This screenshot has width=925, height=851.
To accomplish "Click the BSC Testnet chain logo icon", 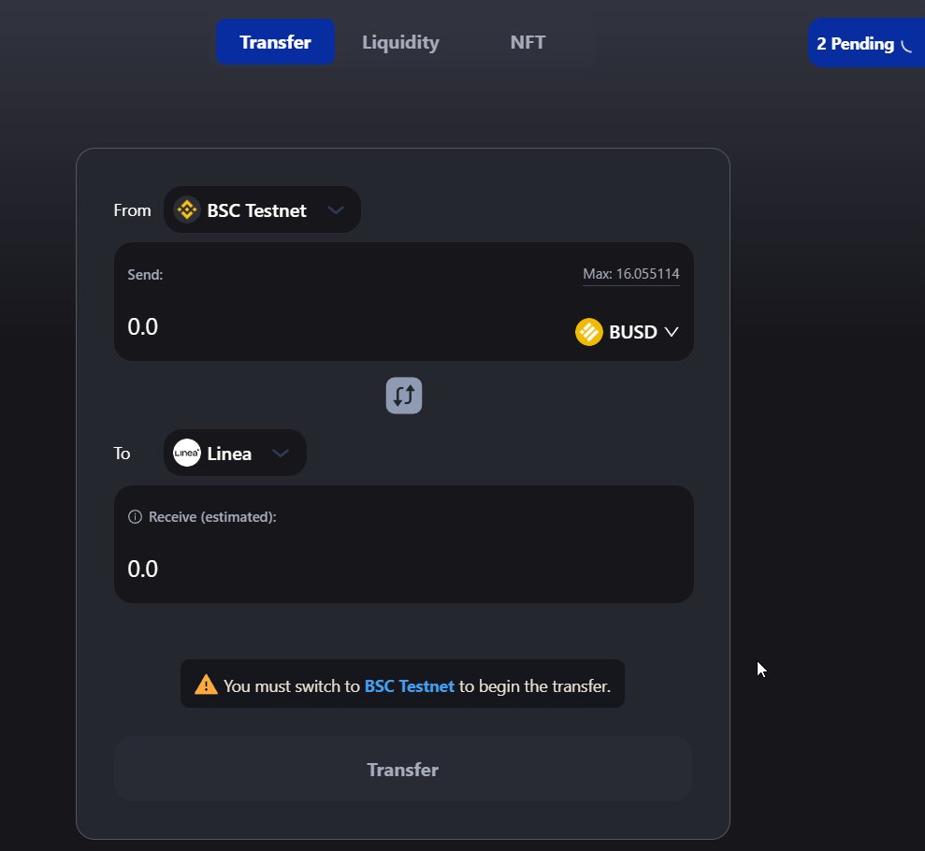I will [187, 210].
